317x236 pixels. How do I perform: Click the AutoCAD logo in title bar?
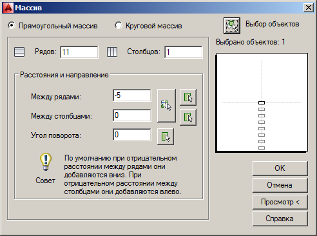pyautogui.click(x=8, y=8)
